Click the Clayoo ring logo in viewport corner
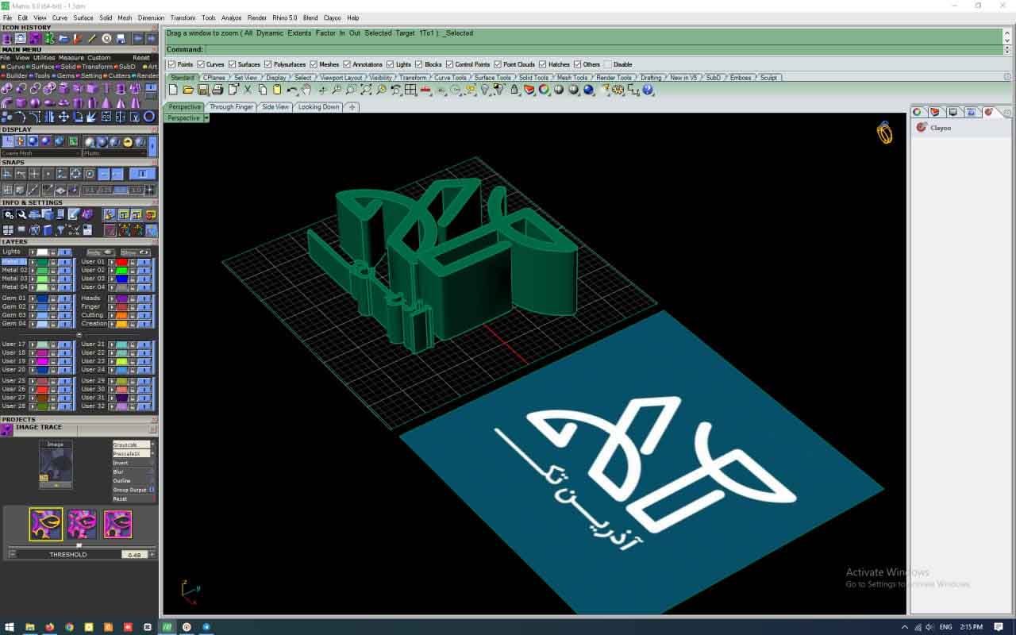Screen dimensions: 1016x635 coord(884,133)
